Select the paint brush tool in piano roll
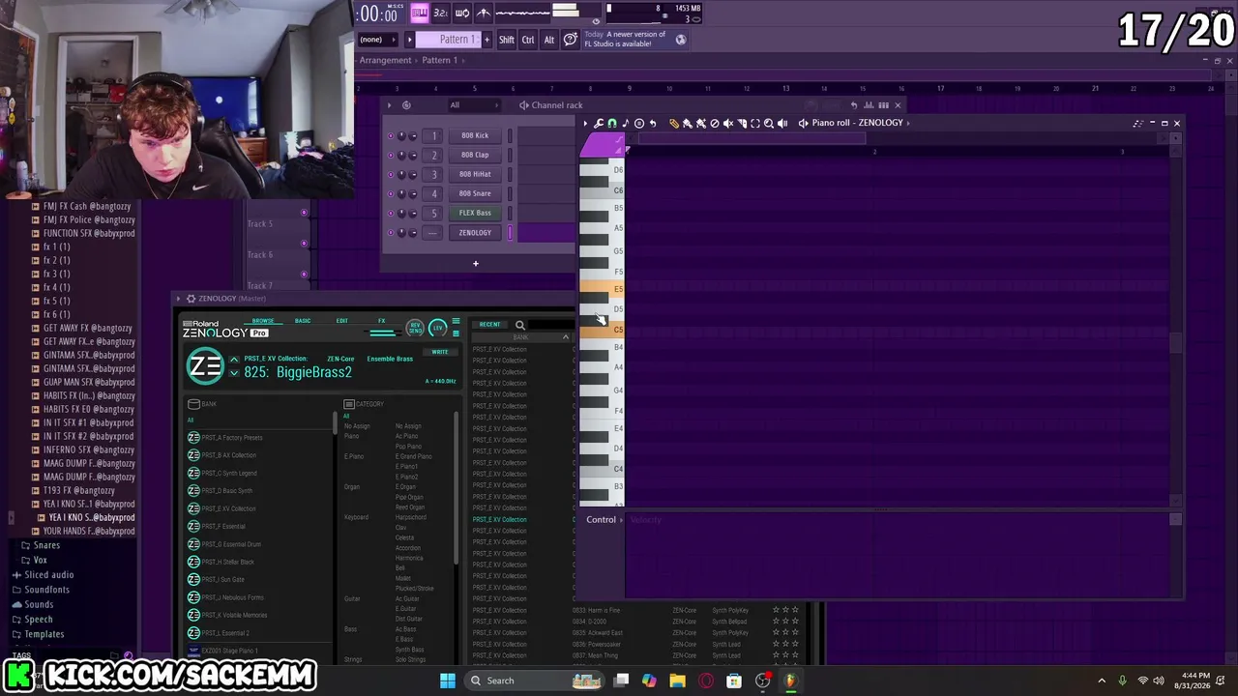This screenshot has width=1238, height=696. [x=688, y=124]
